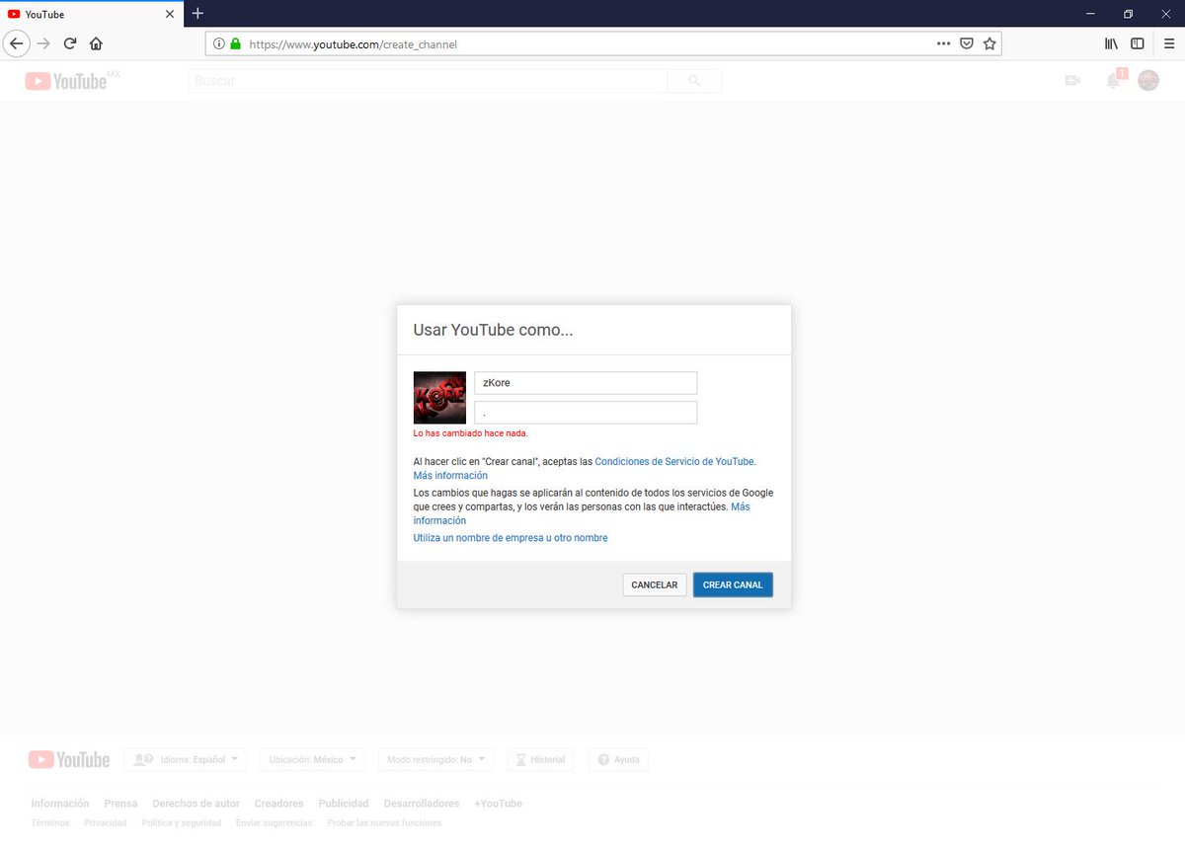
Task: Click the CREAR CANAL button
Action: coord(733,584)
